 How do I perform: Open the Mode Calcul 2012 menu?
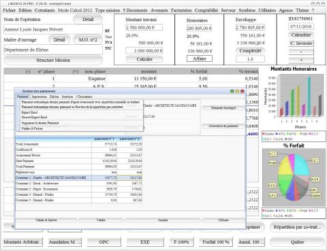click(x=75, y=10)
